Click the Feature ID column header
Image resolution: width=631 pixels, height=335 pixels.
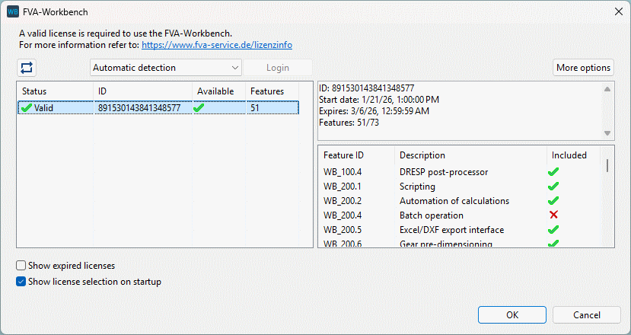[356, 155]
